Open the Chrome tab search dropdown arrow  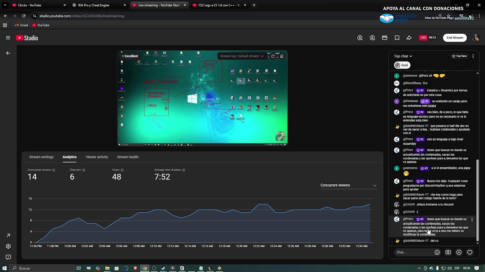click(x=5, y=5)
